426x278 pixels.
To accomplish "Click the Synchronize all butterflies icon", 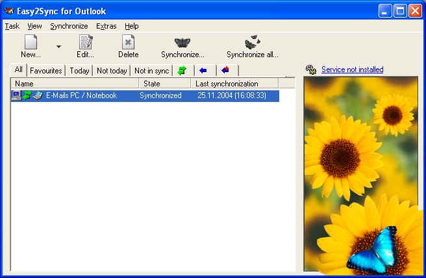I will tap(252, 43).
